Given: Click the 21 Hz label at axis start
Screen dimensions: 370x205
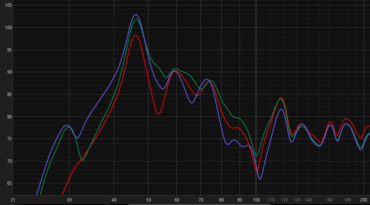Looking at the screenshot, I should coord(13,200).
